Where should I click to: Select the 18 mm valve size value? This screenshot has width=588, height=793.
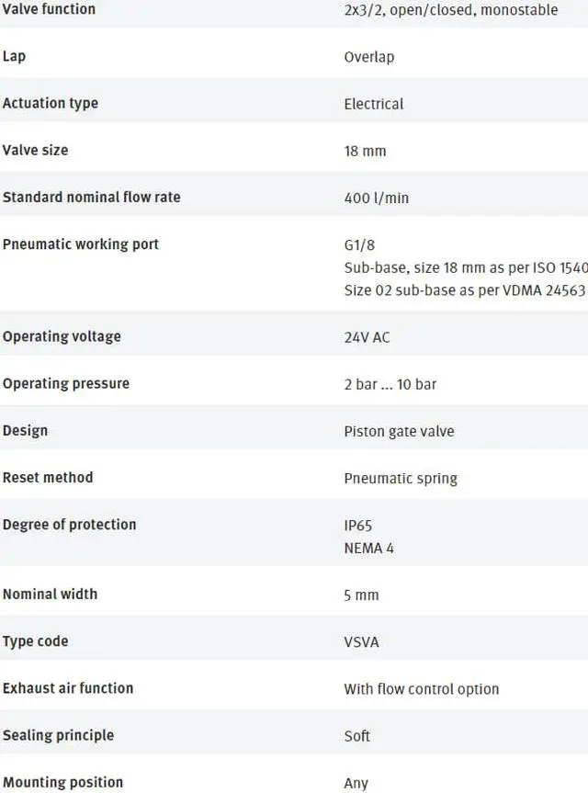pyautogui.click(x=365, y=151)
